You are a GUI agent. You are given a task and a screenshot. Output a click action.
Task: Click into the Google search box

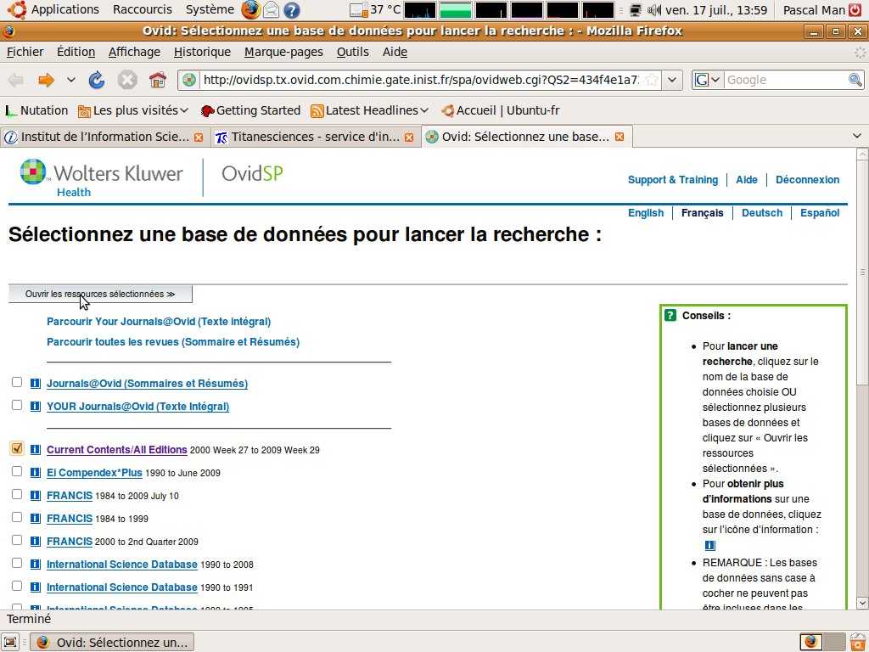[x=785, y=80]
